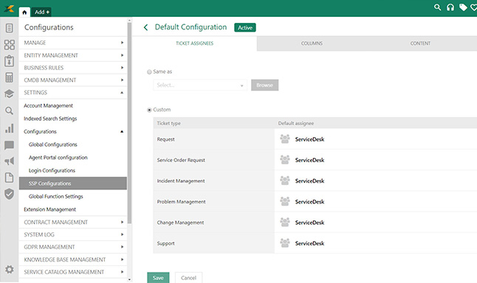Open the blank page sidebar icon
477x283 pixels.
tap(9, 178)
